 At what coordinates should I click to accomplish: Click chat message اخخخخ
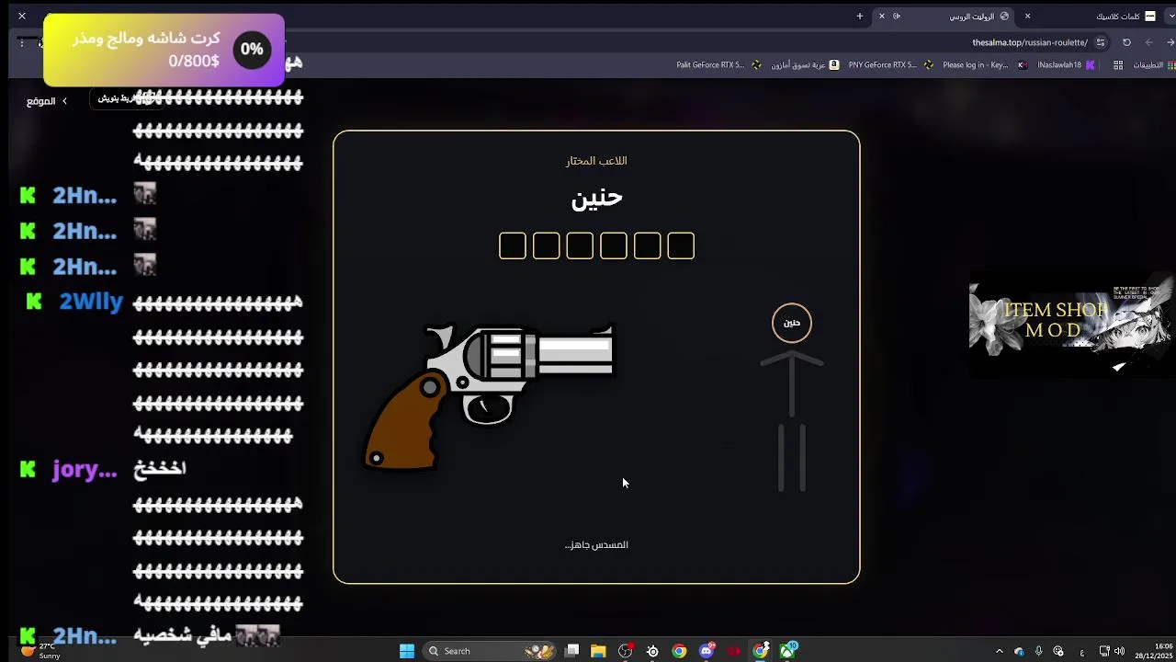tap(160, 468)
